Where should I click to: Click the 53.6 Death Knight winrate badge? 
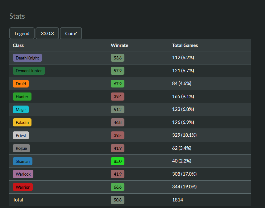point(118,58)
